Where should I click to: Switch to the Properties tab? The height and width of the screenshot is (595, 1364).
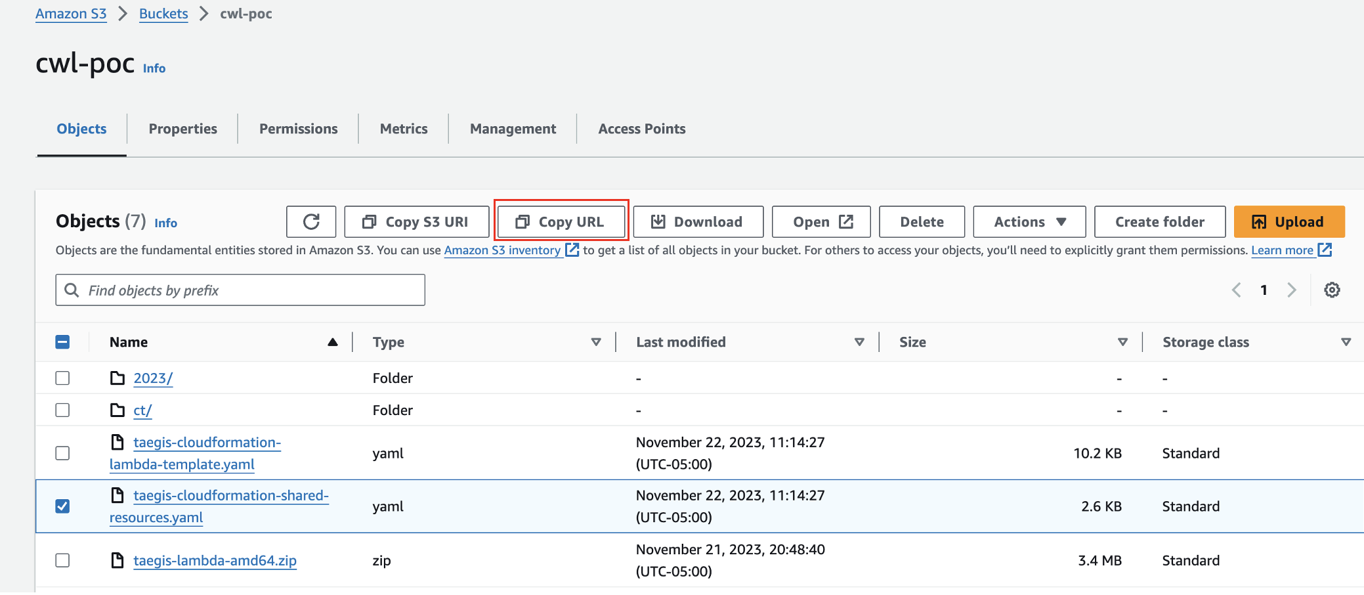[182, 129]
